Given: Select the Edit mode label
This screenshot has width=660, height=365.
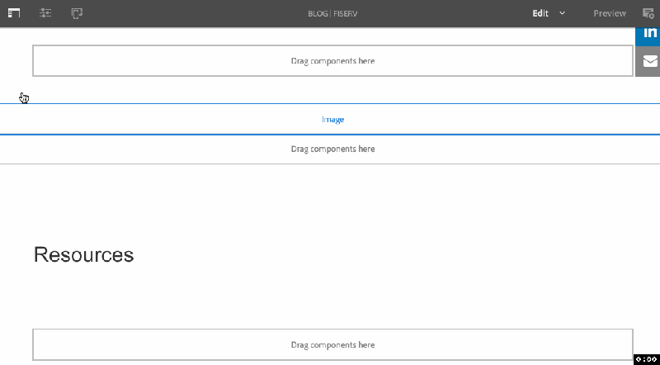Looking at the screenshot, I should tap(540, 13).
